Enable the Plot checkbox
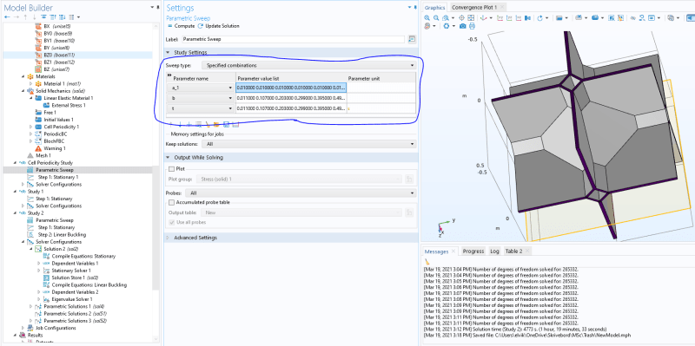Image resolution: width=695 pixels, height=346 pixels. [171, 168]
